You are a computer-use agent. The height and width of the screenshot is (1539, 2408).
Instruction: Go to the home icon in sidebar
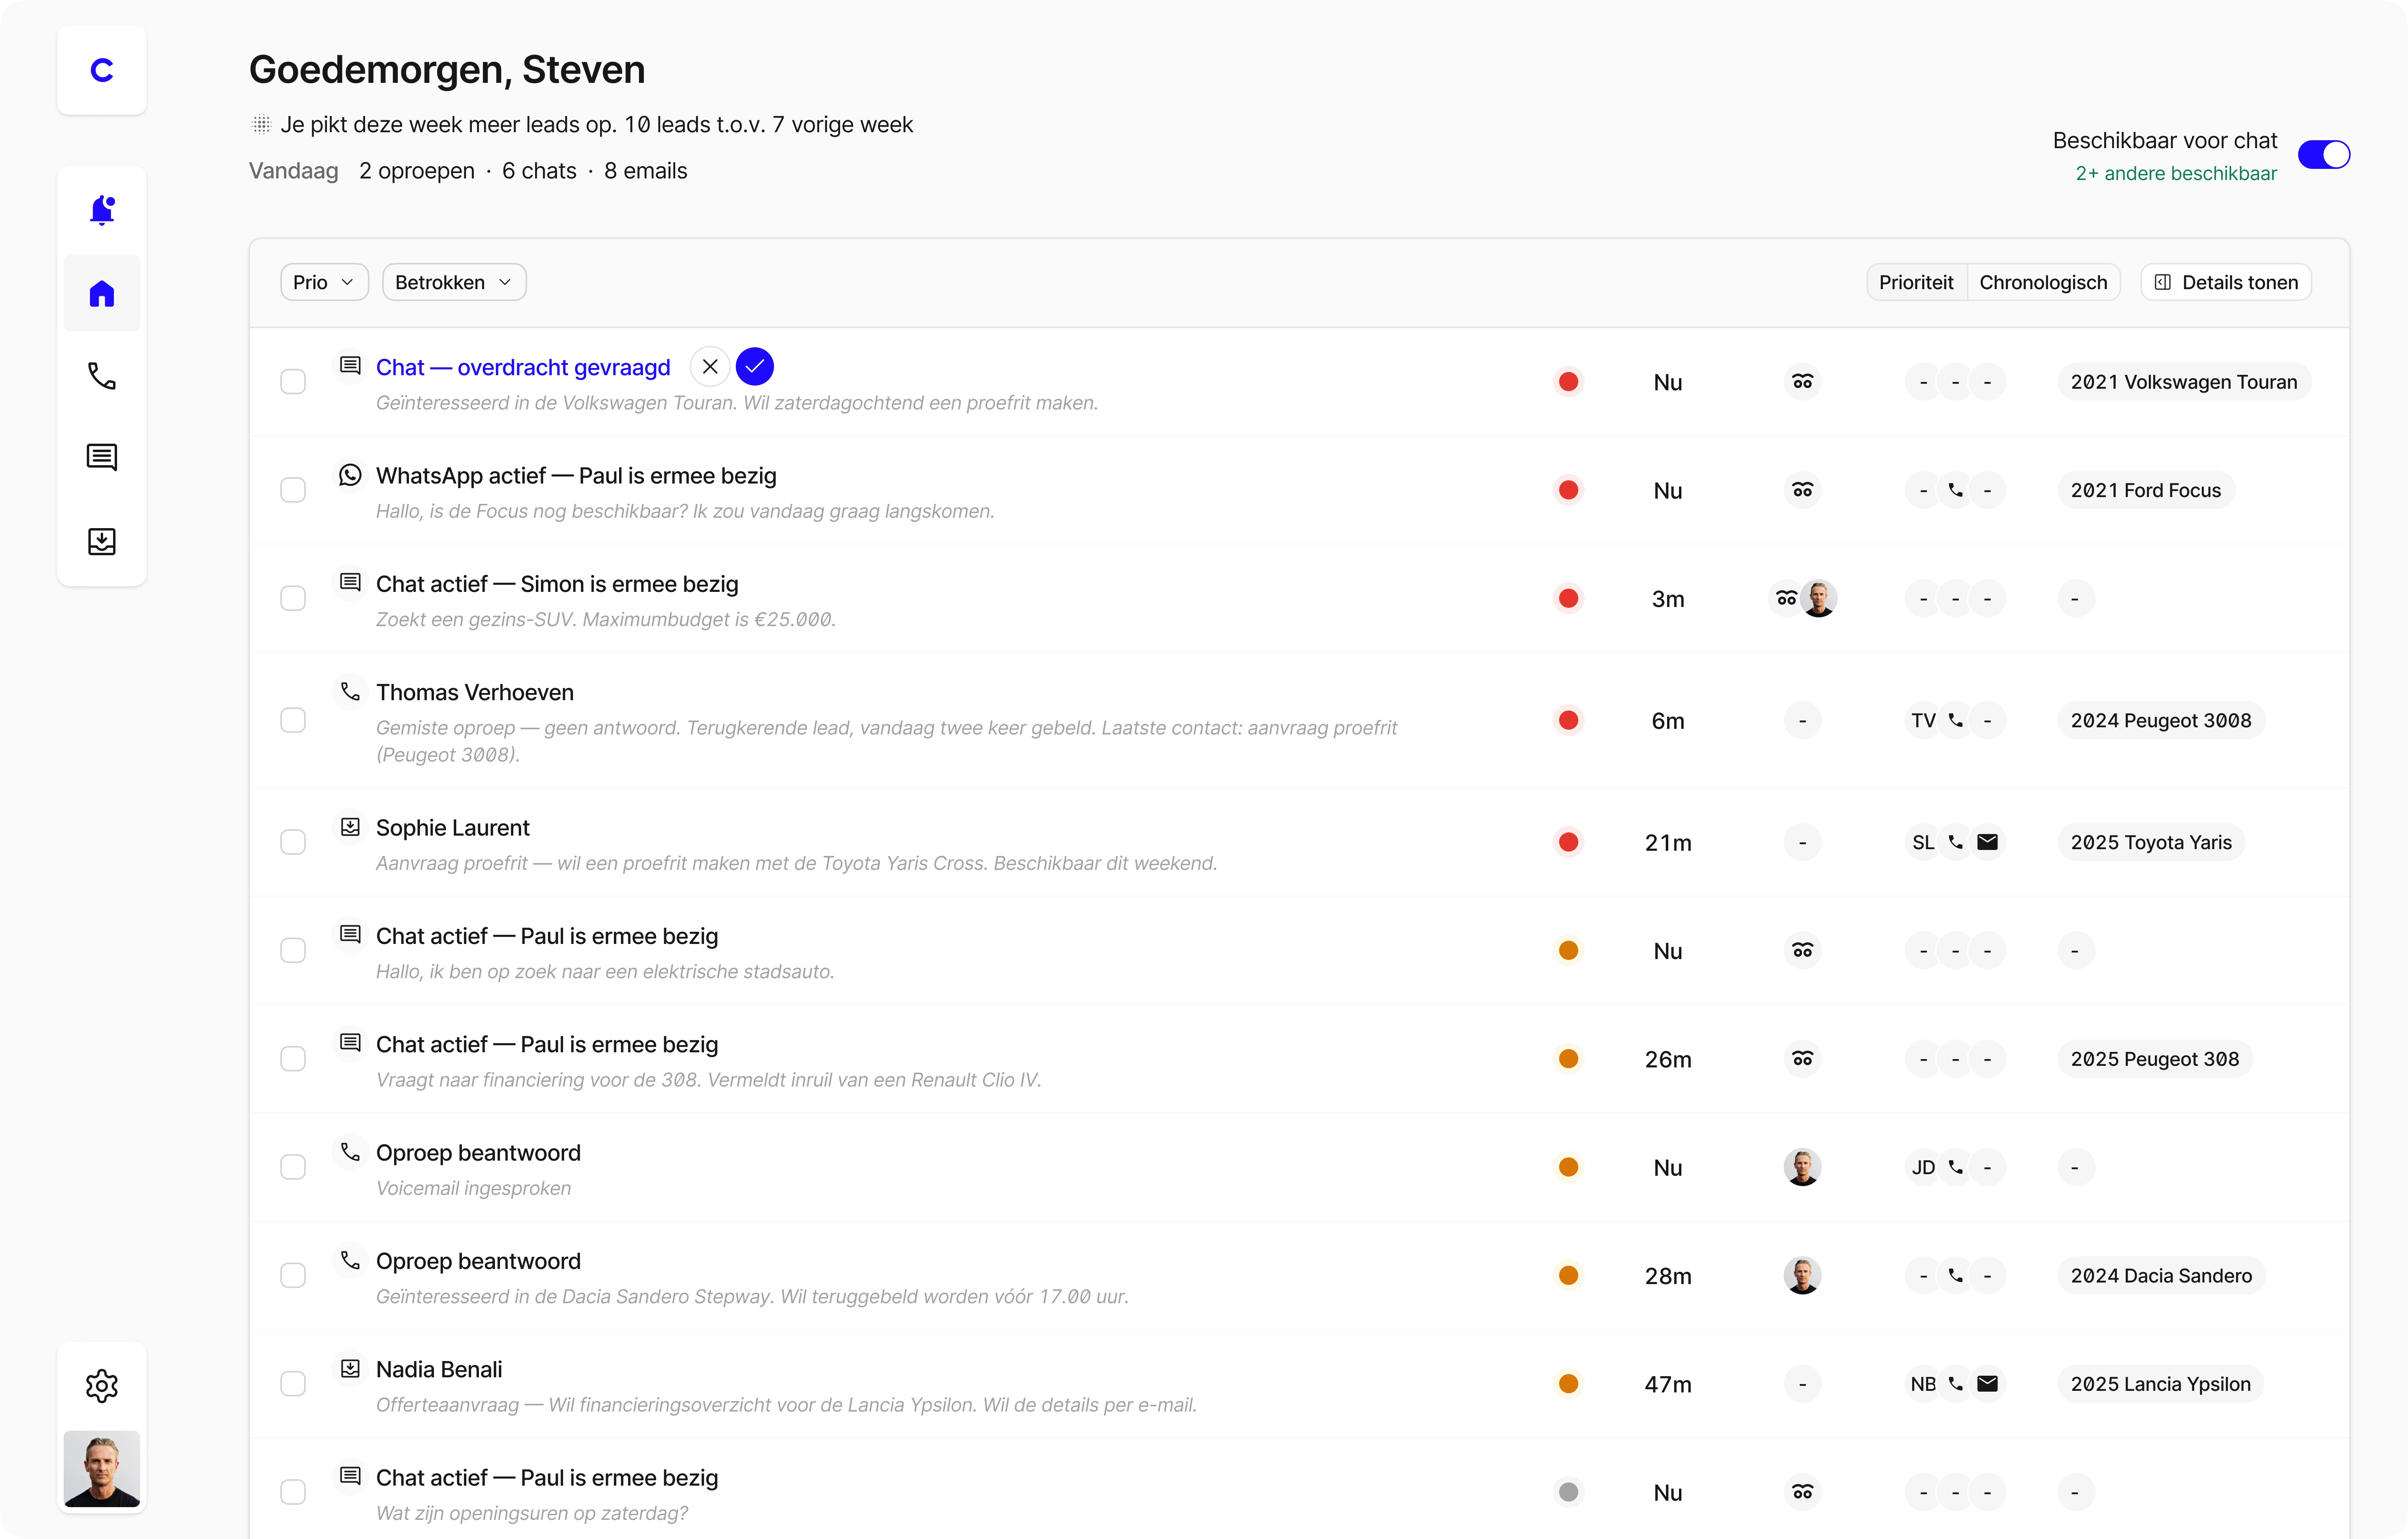pos(102,293)
